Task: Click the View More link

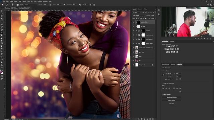Action: pos(172,104)
